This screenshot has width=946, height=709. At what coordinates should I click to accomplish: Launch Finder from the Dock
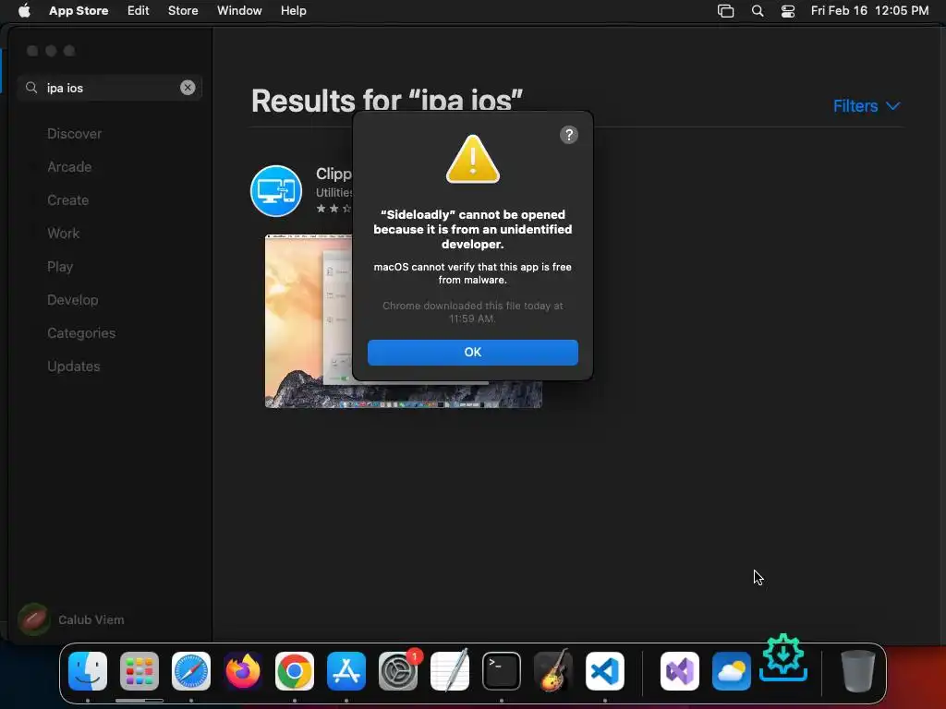(88, 671)
